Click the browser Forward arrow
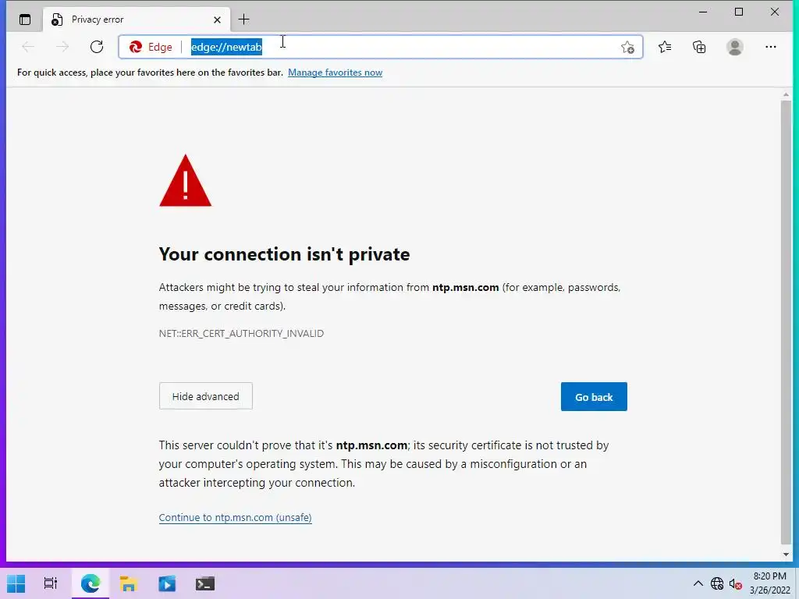The height and width of the screenshot is (599, 799). click(x=62, y=47)
